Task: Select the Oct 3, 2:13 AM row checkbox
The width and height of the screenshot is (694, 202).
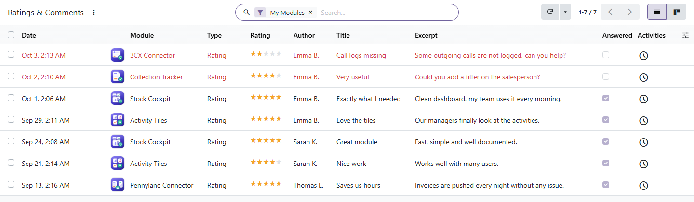Action: point(11,55)
